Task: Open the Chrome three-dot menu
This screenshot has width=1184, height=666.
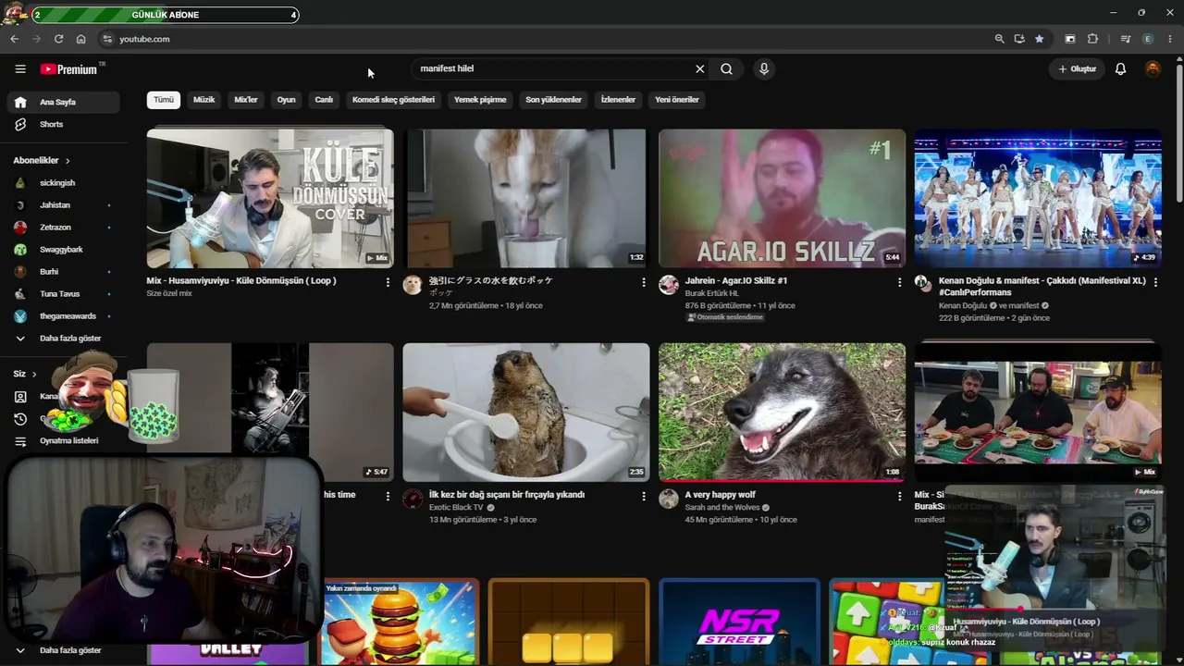Action: (1170, 39)
